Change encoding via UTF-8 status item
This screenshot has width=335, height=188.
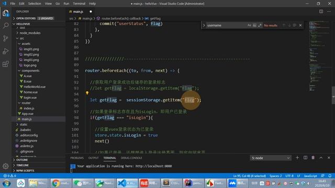289,176
